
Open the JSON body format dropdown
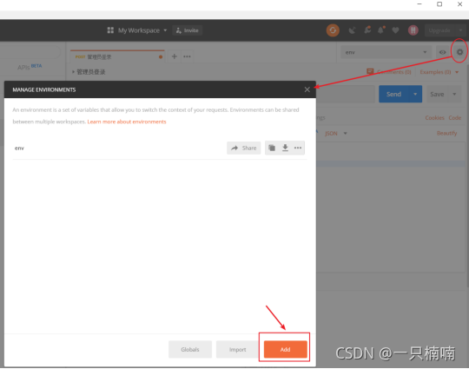tap(336, 134)
